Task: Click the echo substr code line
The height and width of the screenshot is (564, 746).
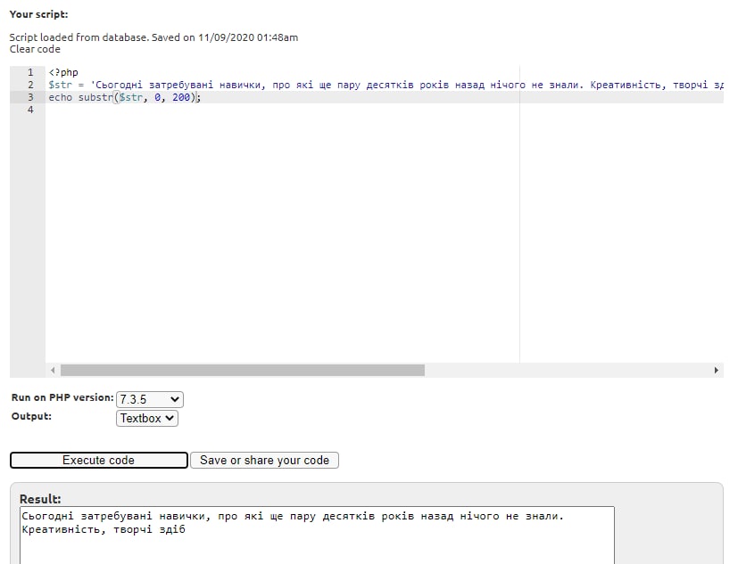Action: [x=125, y=97]
